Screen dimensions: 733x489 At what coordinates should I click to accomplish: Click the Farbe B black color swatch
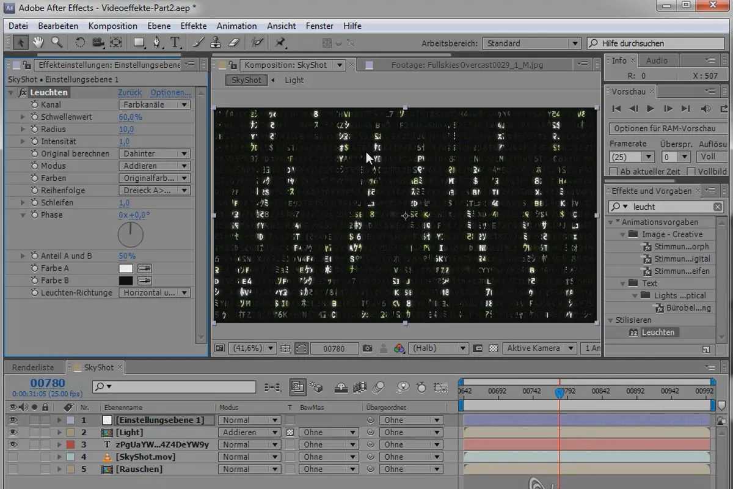click(x=125, y=281)
